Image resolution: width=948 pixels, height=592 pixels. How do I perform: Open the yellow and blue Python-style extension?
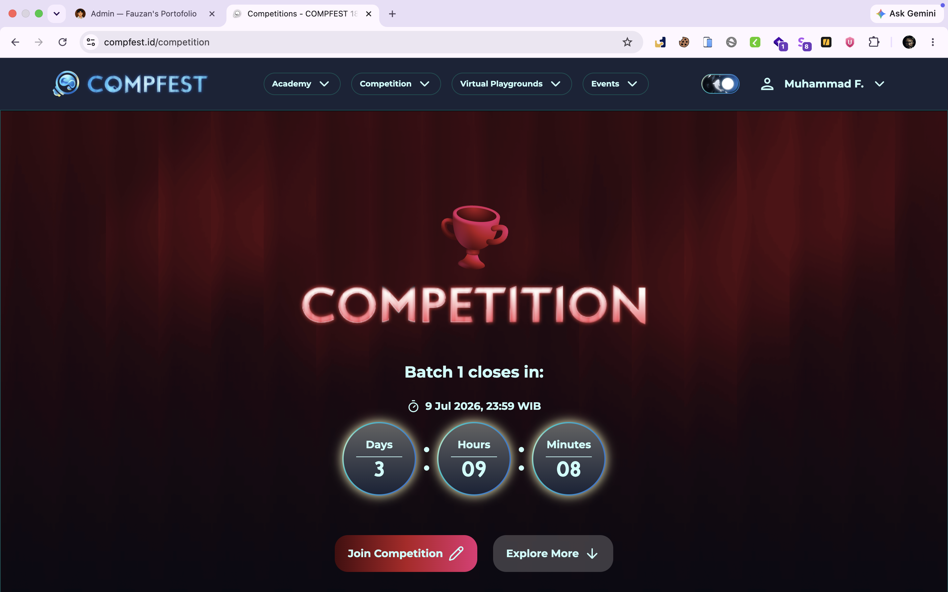[660, 42]
